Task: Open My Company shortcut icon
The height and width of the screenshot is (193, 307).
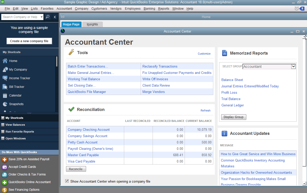Action: (5, 70)
